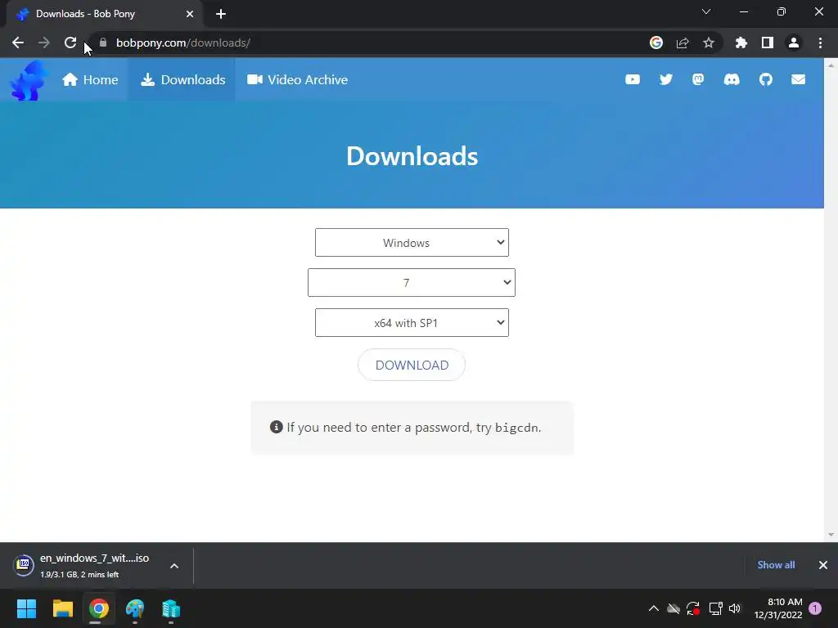Open the Chrome profile icon
The height and width of the screenshot is (628, 838).
click(x=794, y=43)
